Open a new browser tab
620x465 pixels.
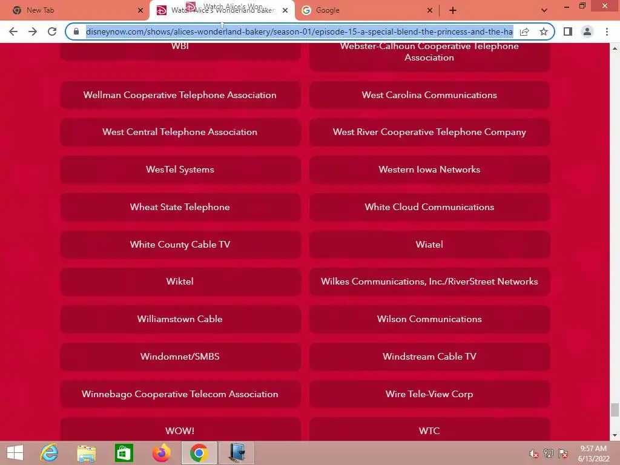point(453,10)
